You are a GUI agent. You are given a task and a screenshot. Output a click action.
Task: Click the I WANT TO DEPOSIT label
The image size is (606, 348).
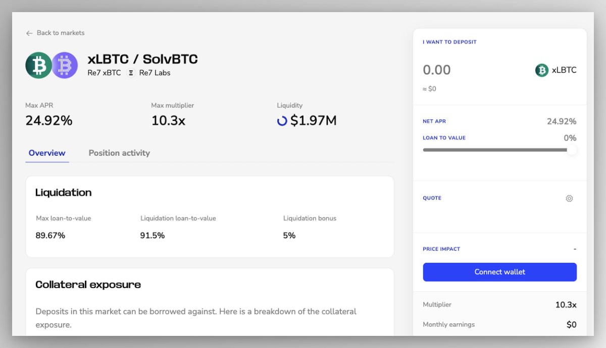(x=449, y=42)
